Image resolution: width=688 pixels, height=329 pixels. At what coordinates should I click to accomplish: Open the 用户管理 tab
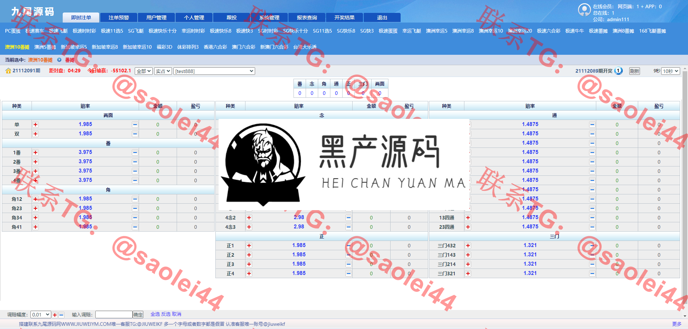click(156, 18)
